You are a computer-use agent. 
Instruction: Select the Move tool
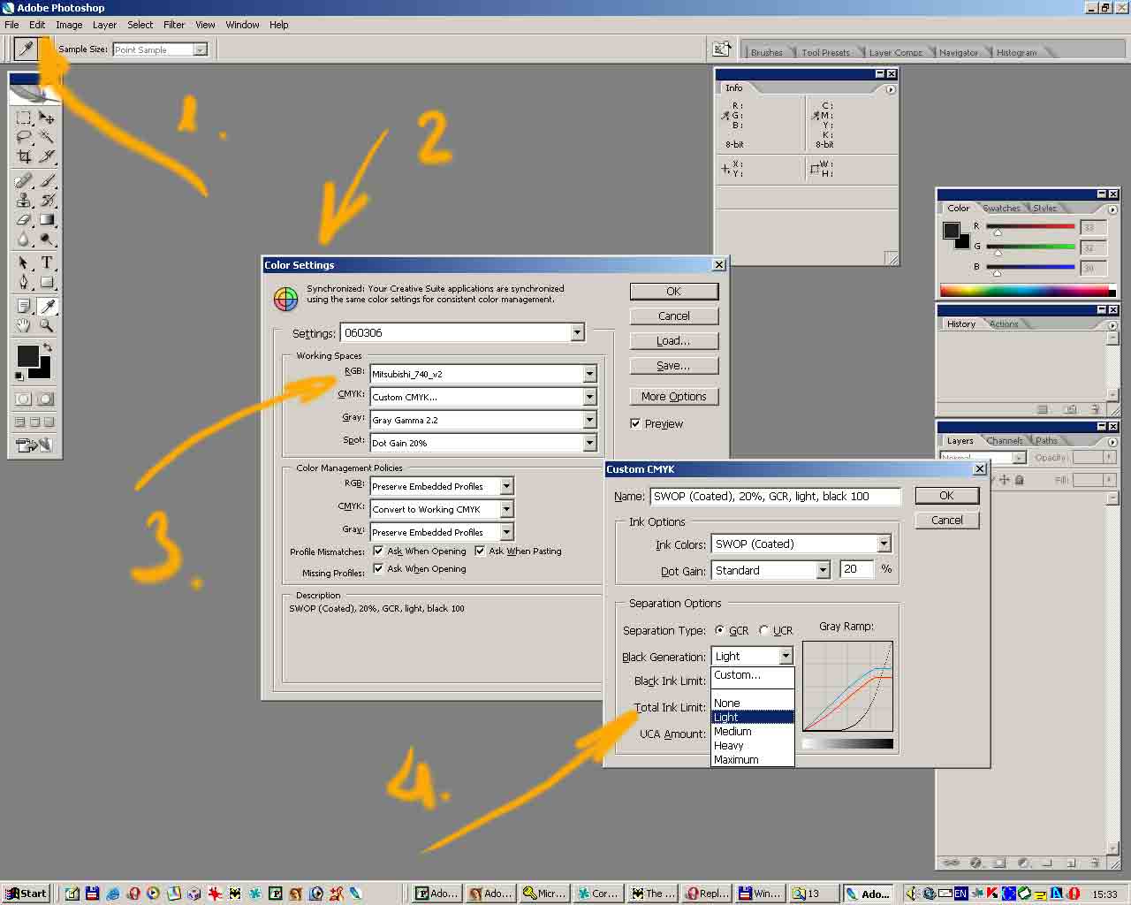tap(46, 118)
